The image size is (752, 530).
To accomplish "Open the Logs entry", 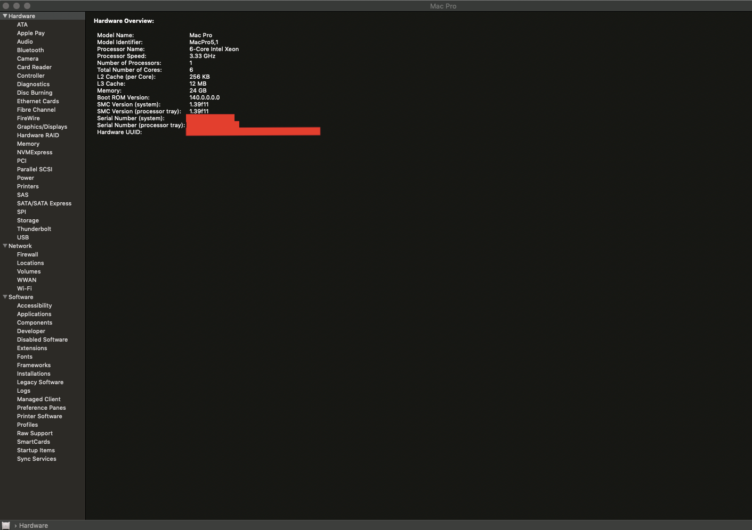I will pyautogui.click(x=23, y=391).
